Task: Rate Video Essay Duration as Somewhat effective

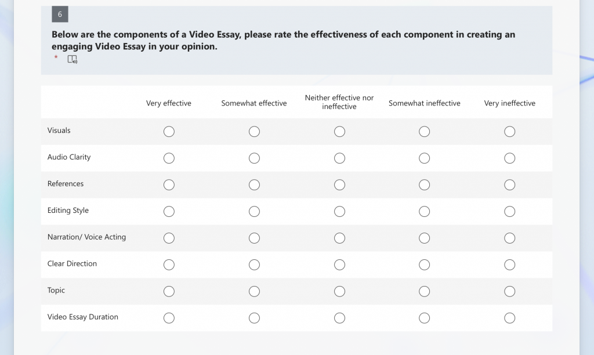Action: (254, 318)
